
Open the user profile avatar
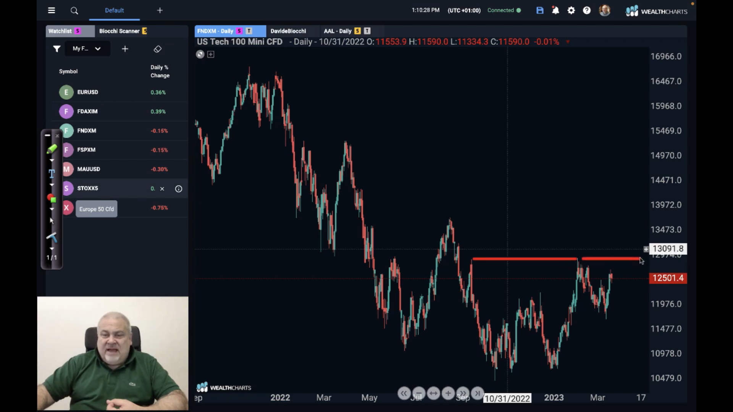coord(605,10)
